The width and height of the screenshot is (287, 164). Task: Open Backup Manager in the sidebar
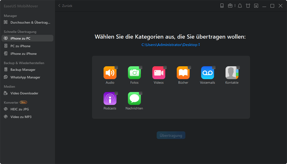(x=27, y=70)
